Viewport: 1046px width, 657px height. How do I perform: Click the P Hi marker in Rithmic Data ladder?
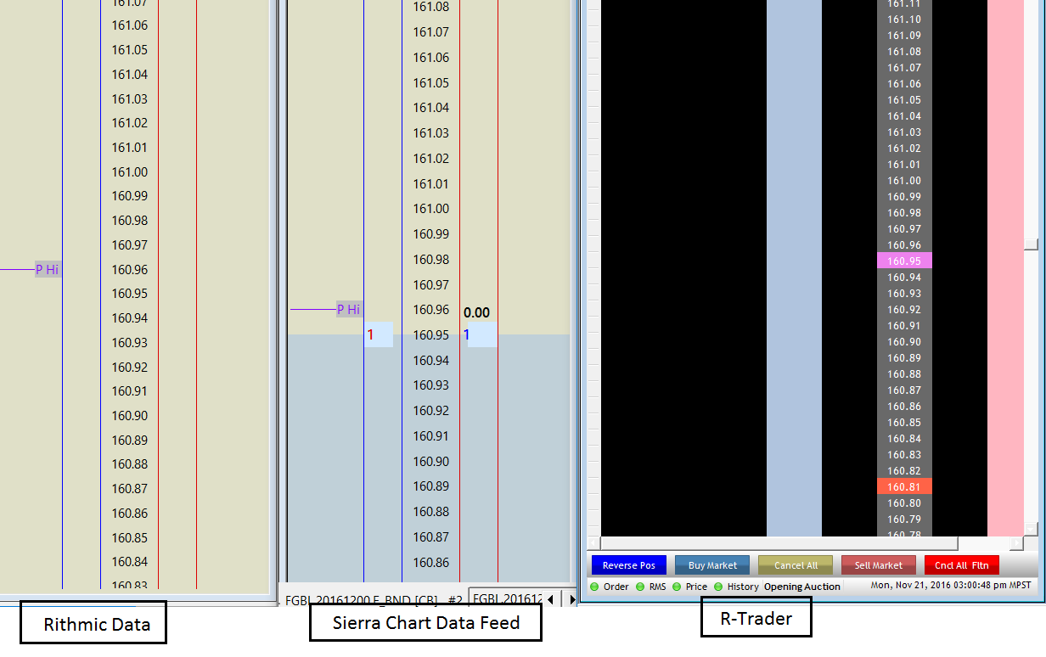tap(48, 270)
